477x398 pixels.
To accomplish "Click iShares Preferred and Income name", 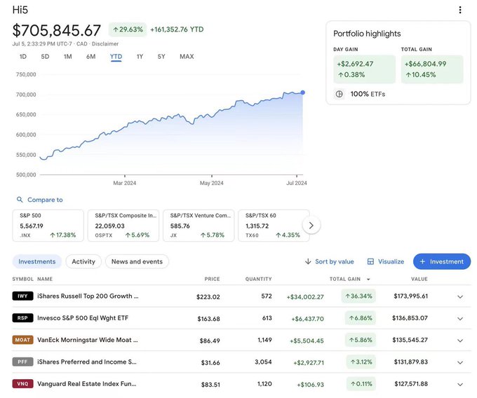I will tap(87, 362).
